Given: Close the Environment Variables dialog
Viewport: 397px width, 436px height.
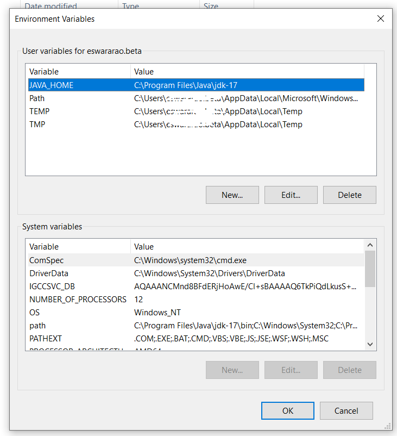Looking at the screenshot, I should coord(381,18).
